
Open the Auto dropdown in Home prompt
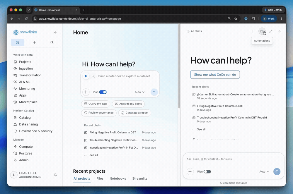(139, 92)
